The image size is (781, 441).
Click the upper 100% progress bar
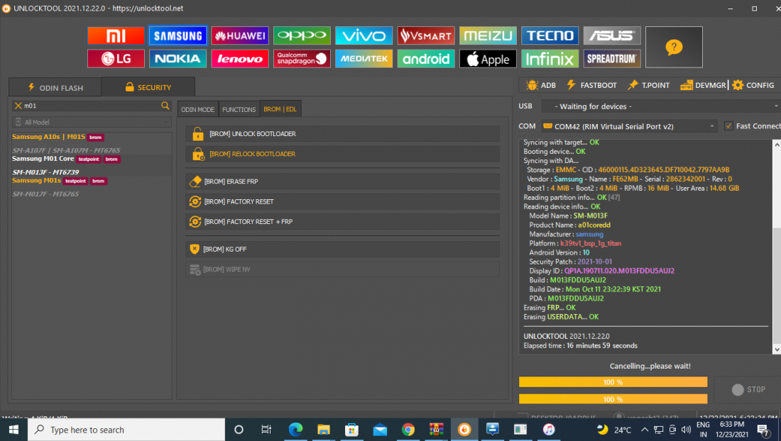point(613,382)
